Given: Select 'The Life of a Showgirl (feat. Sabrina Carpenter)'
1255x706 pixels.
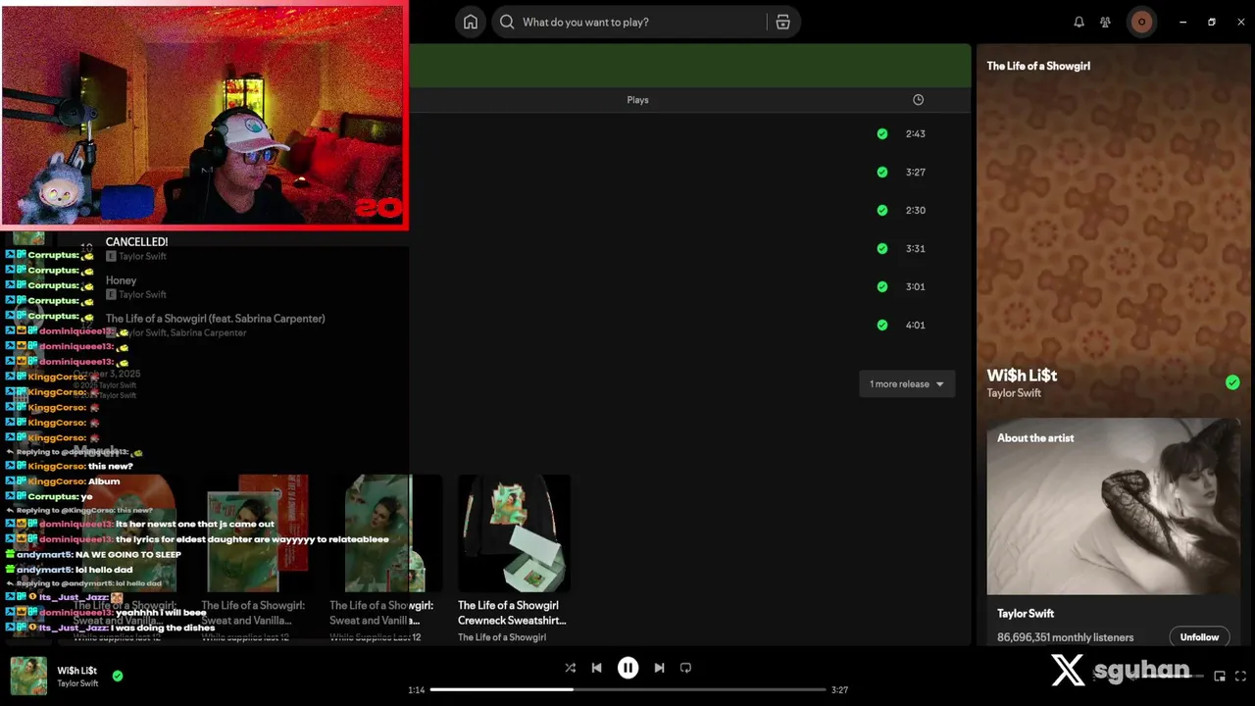Looking at the screenshot, I should tap(215, 319).
